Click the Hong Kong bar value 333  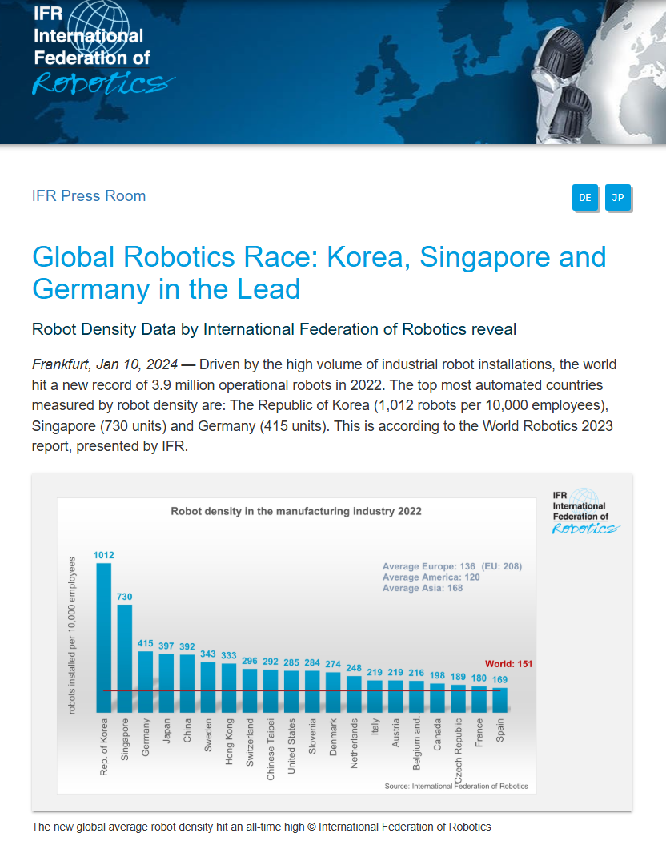pos(229,655)
